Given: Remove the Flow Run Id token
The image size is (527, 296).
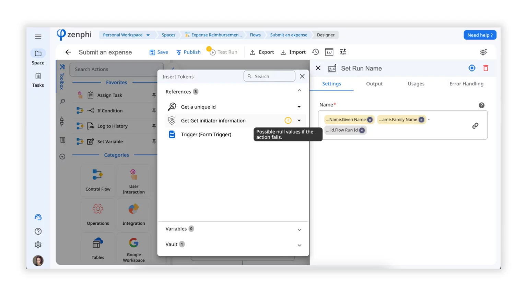Looking at the screenshot, I should click(x=362, y=130).
